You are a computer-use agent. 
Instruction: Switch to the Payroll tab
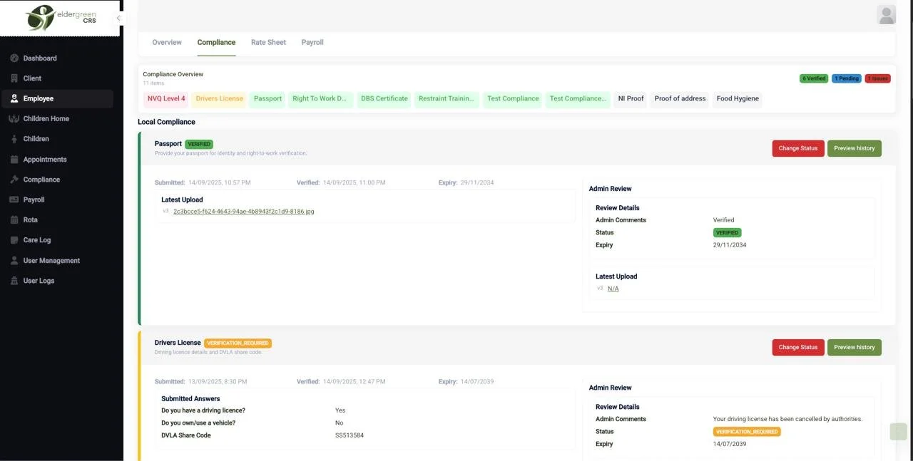click(x=312, y=42)
